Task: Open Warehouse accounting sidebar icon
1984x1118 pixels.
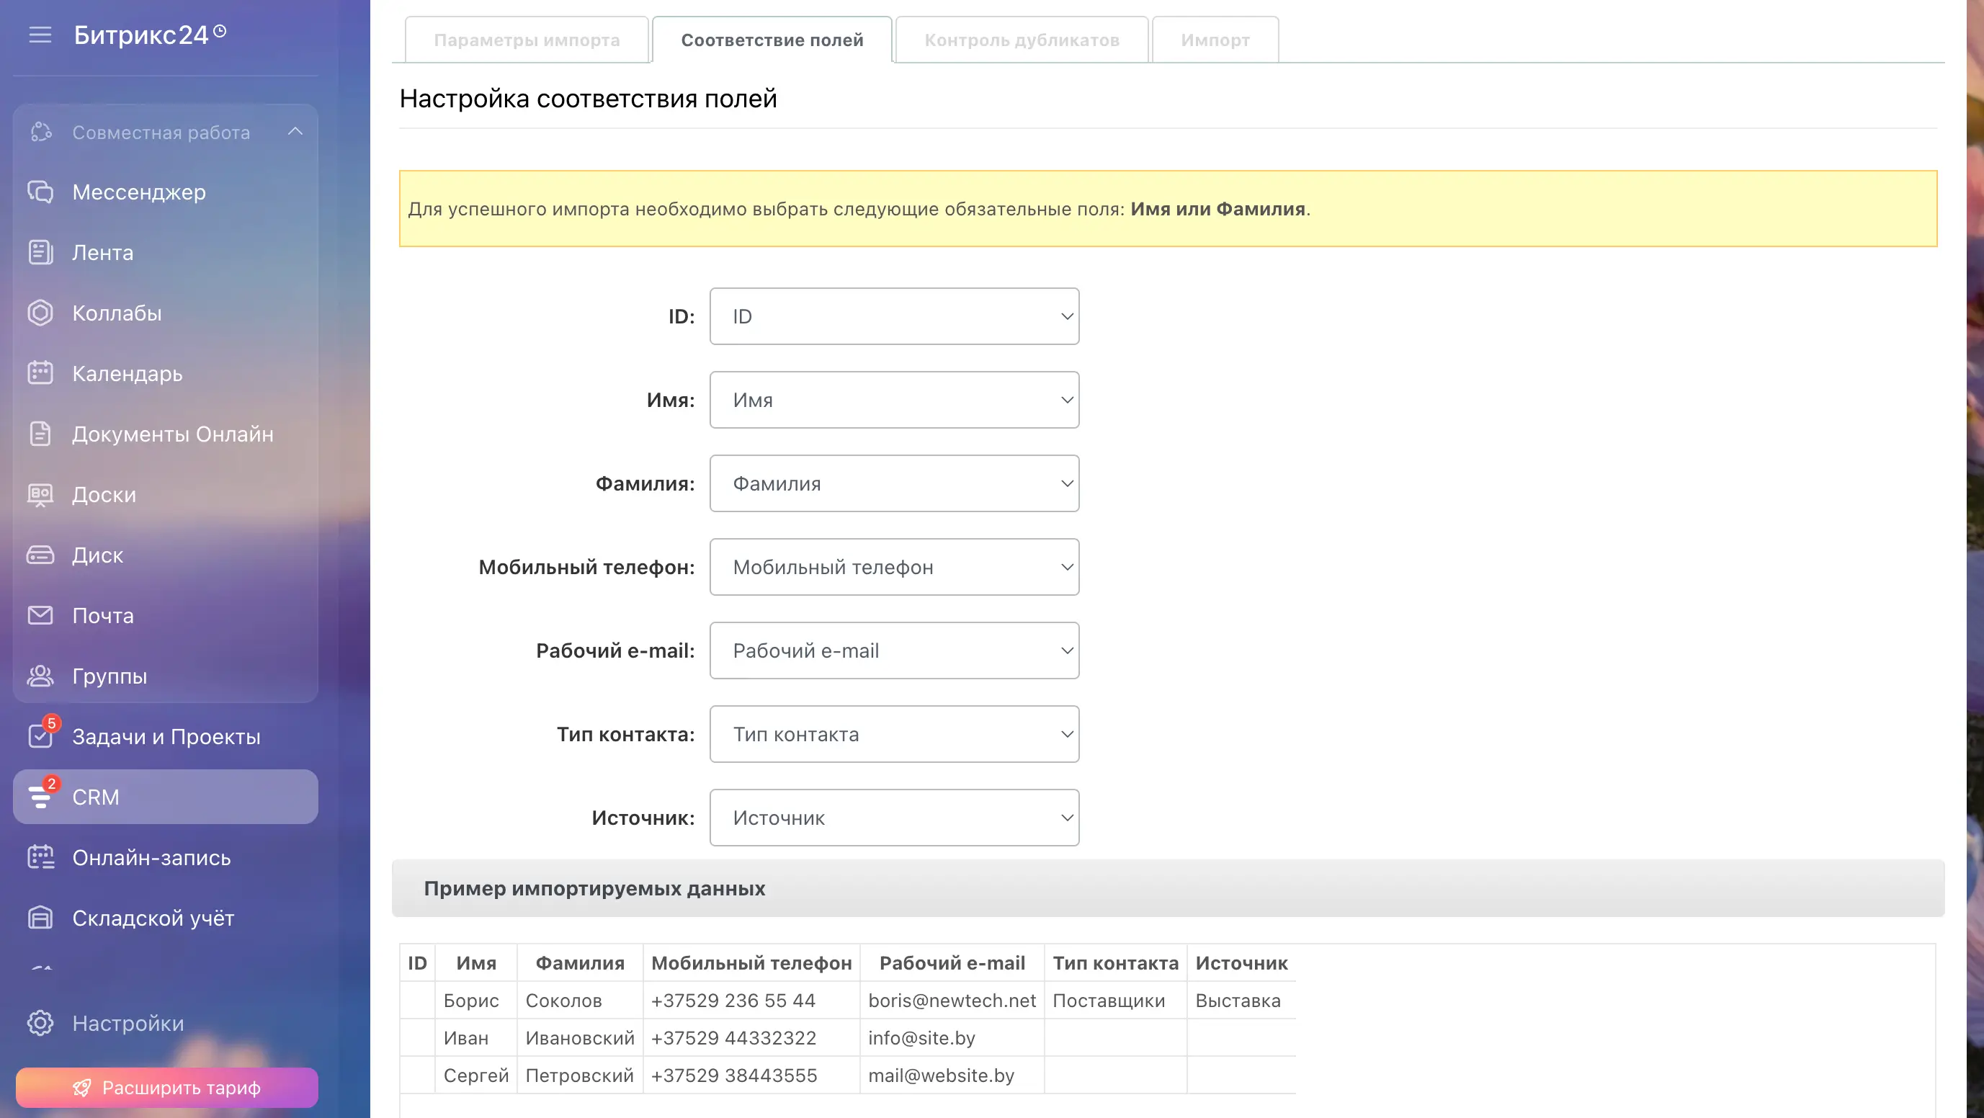Action: point(40,918)
